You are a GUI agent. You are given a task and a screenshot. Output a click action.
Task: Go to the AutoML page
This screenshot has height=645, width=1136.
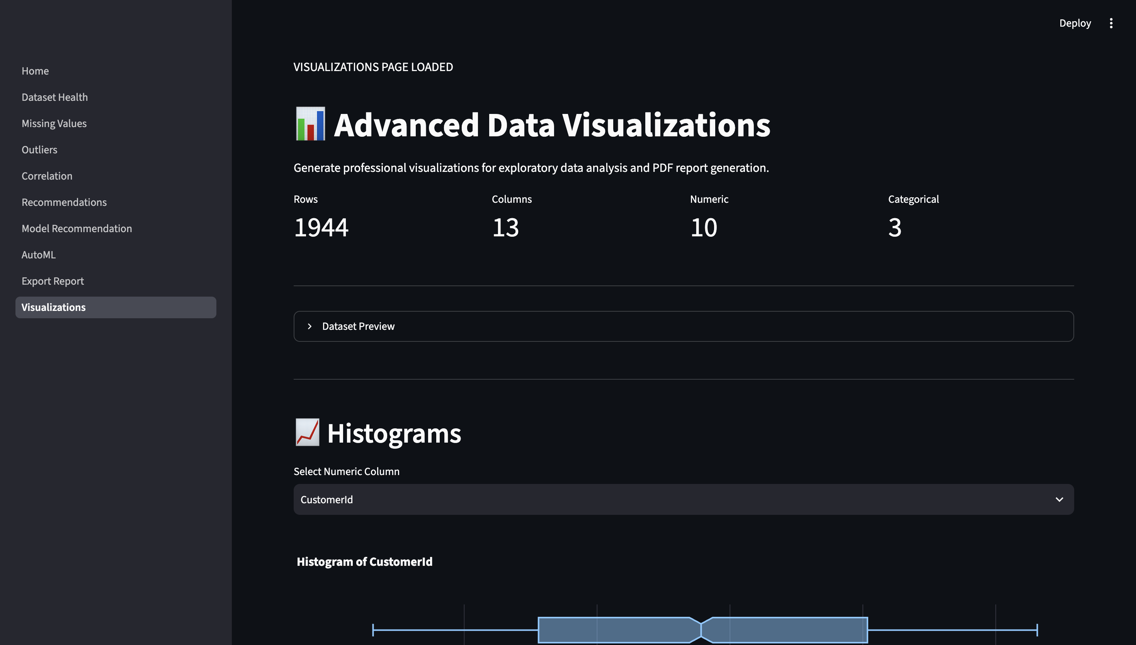(116, 255)
